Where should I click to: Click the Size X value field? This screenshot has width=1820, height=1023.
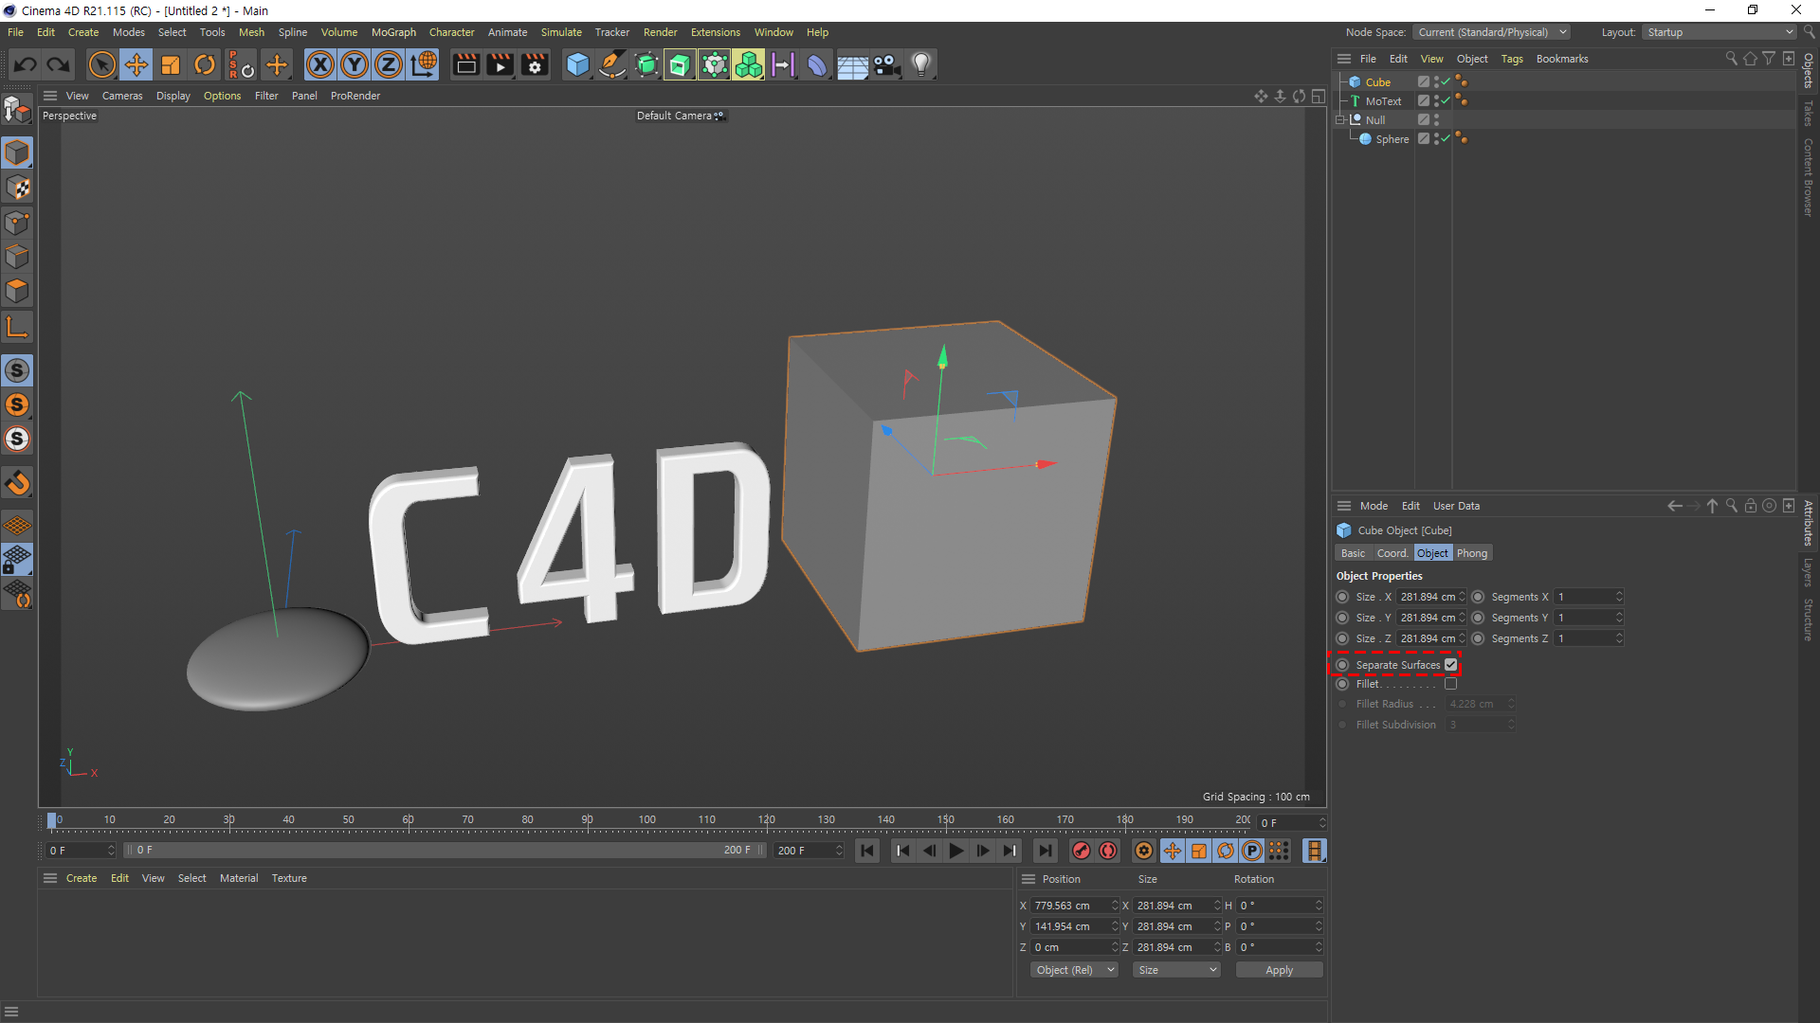(x=1427, y=597)
